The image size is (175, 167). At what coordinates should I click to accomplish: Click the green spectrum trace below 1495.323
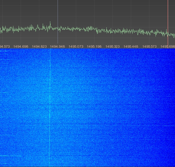tap(112, 30)
